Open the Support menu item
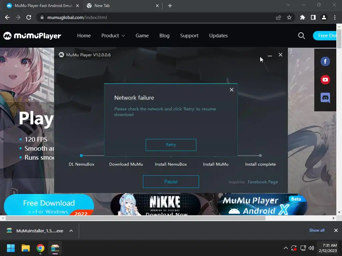This screenshot has width=342, height=256. tap(189, 36)
